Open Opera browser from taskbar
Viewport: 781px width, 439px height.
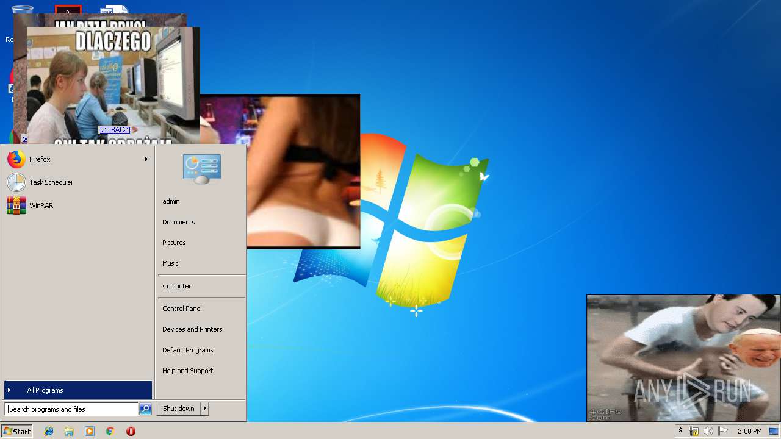pyautogui.click(x=131, y=431)
